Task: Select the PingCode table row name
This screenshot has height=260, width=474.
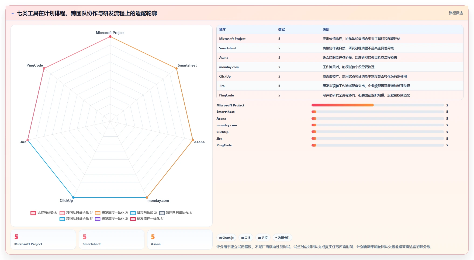Action: pyautogui.click(x=226, y=95)
